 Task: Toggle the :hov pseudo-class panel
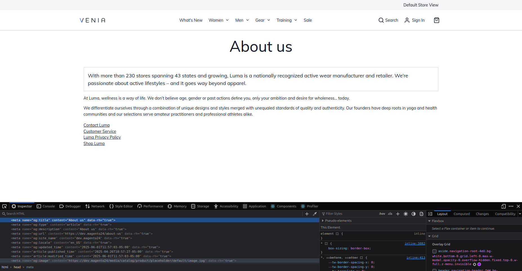tap(382, 214)
